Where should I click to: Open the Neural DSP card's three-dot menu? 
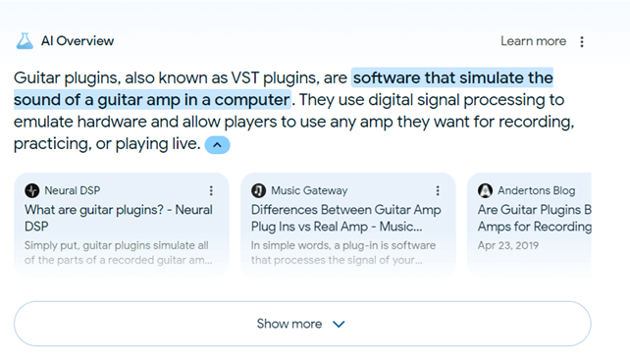(x=211, y=191)
